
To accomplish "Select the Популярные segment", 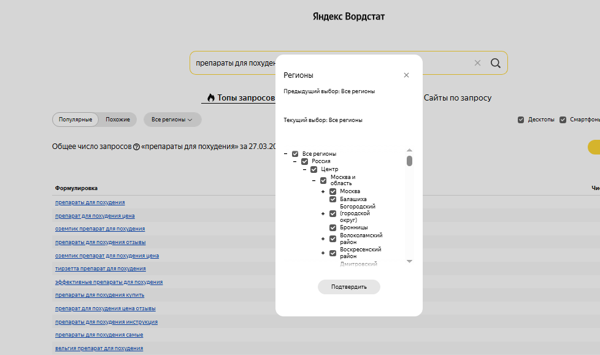I will point(75,120).
